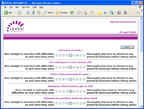Click the heading 'Currently at work, I'
The width and height of the screenshot is (144, 109).
coord(70,50)
